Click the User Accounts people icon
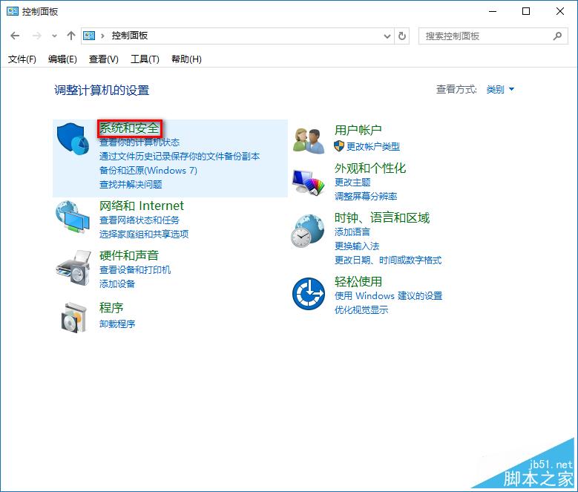Viewport: 578px width, 492px height. (x=309, y=140)
